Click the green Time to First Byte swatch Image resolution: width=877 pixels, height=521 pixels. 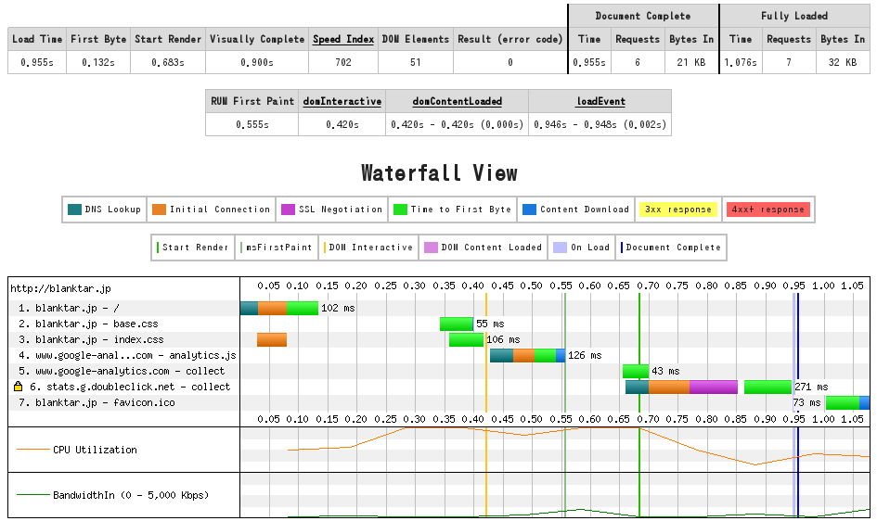coord(400,210)
